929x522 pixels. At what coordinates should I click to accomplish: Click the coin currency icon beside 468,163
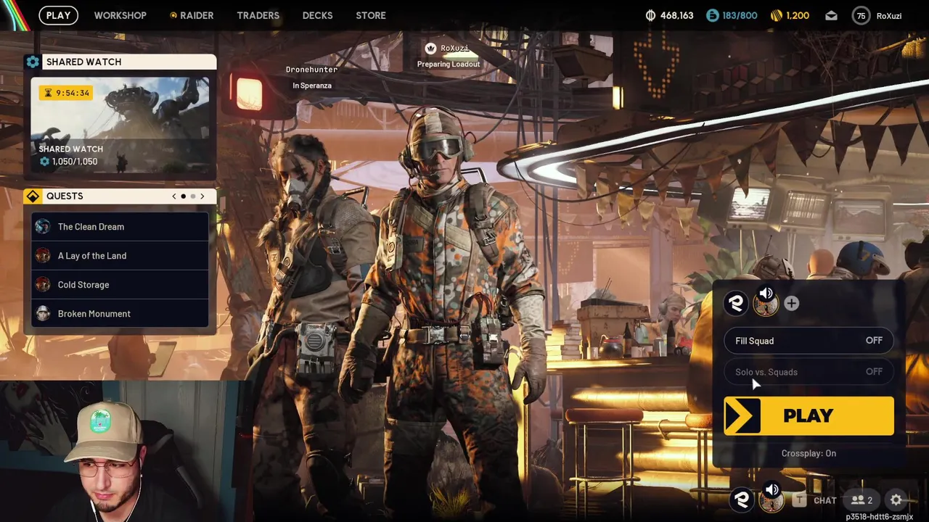[x=650, y=15]
